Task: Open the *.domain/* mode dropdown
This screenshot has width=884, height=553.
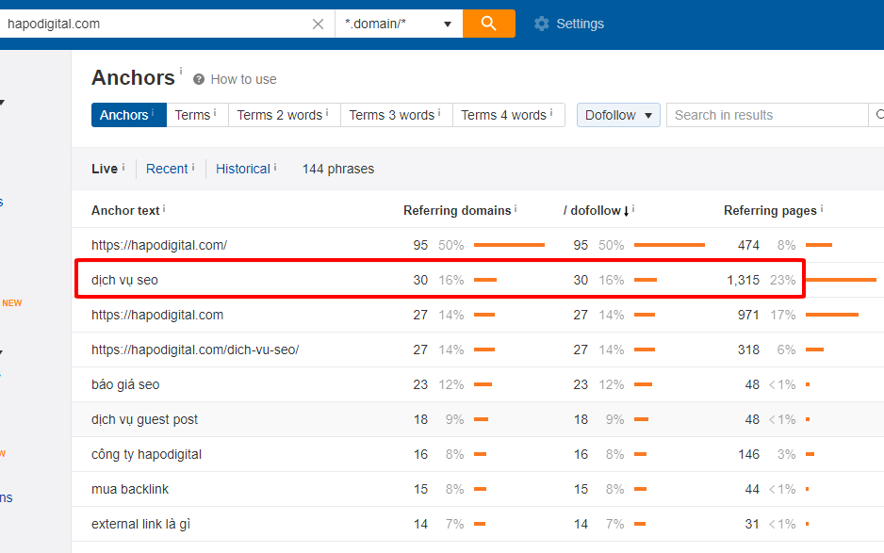Action: (x=399, y=24)
